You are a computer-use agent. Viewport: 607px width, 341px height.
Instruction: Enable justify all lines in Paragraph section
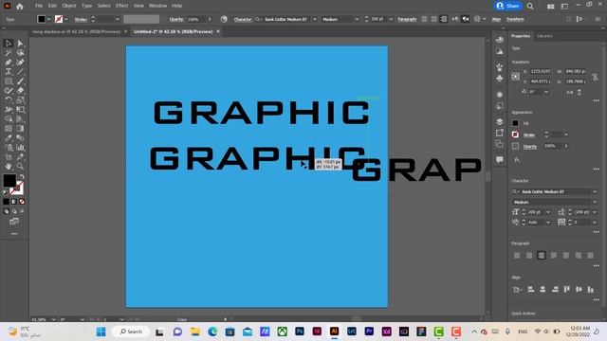tap(590, 256)
